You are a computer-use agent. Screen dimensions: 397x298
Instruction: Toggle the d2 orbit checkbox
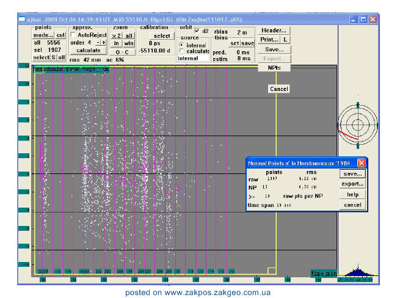click(x=197, y=31)
